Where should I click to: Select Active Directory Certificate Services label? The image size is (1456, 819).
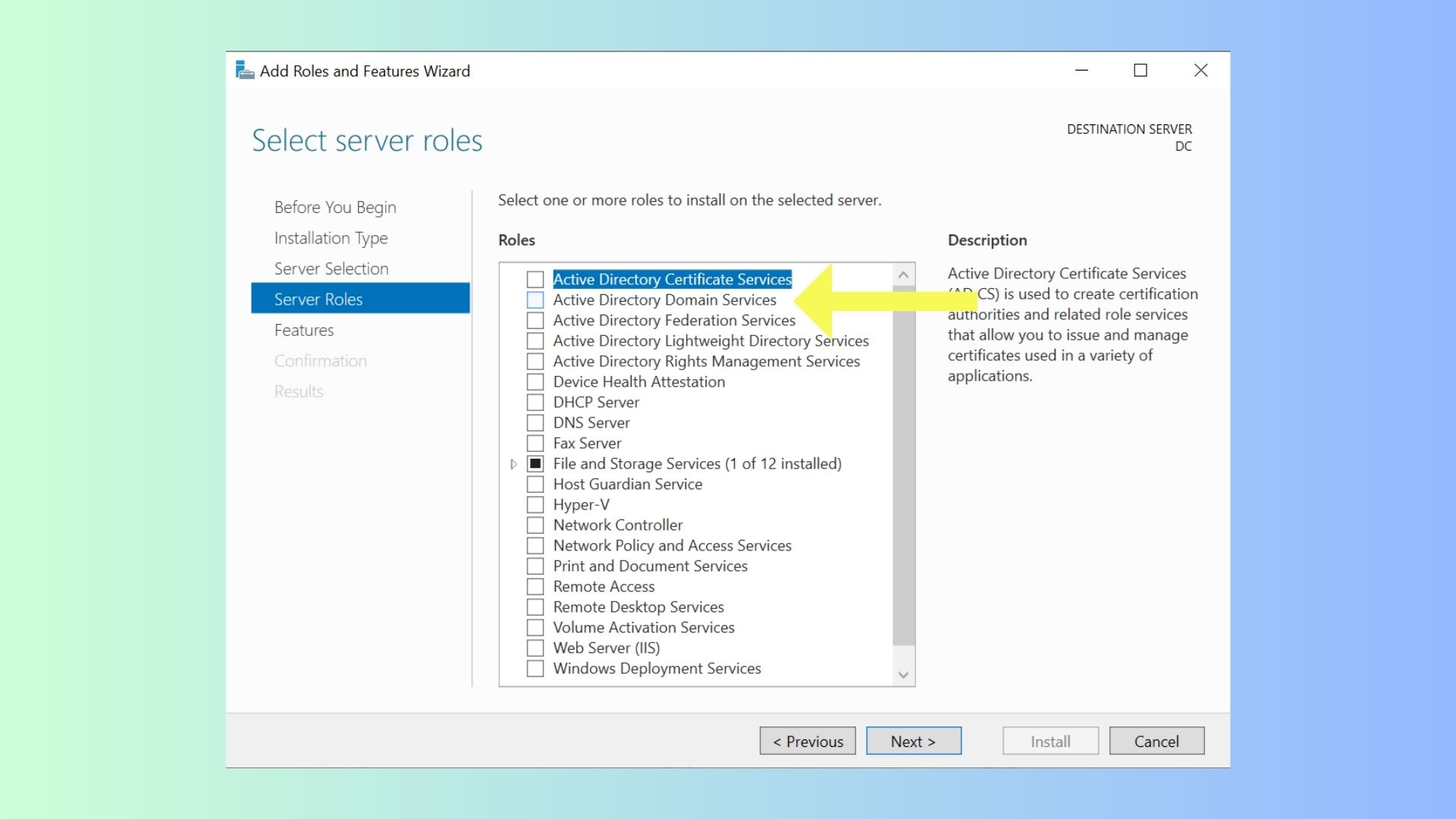click(x=672, y=279)
